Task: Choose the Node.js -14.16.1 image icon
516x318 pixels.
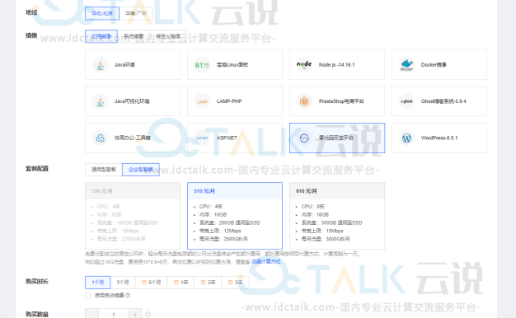Action: pos(304,64)
